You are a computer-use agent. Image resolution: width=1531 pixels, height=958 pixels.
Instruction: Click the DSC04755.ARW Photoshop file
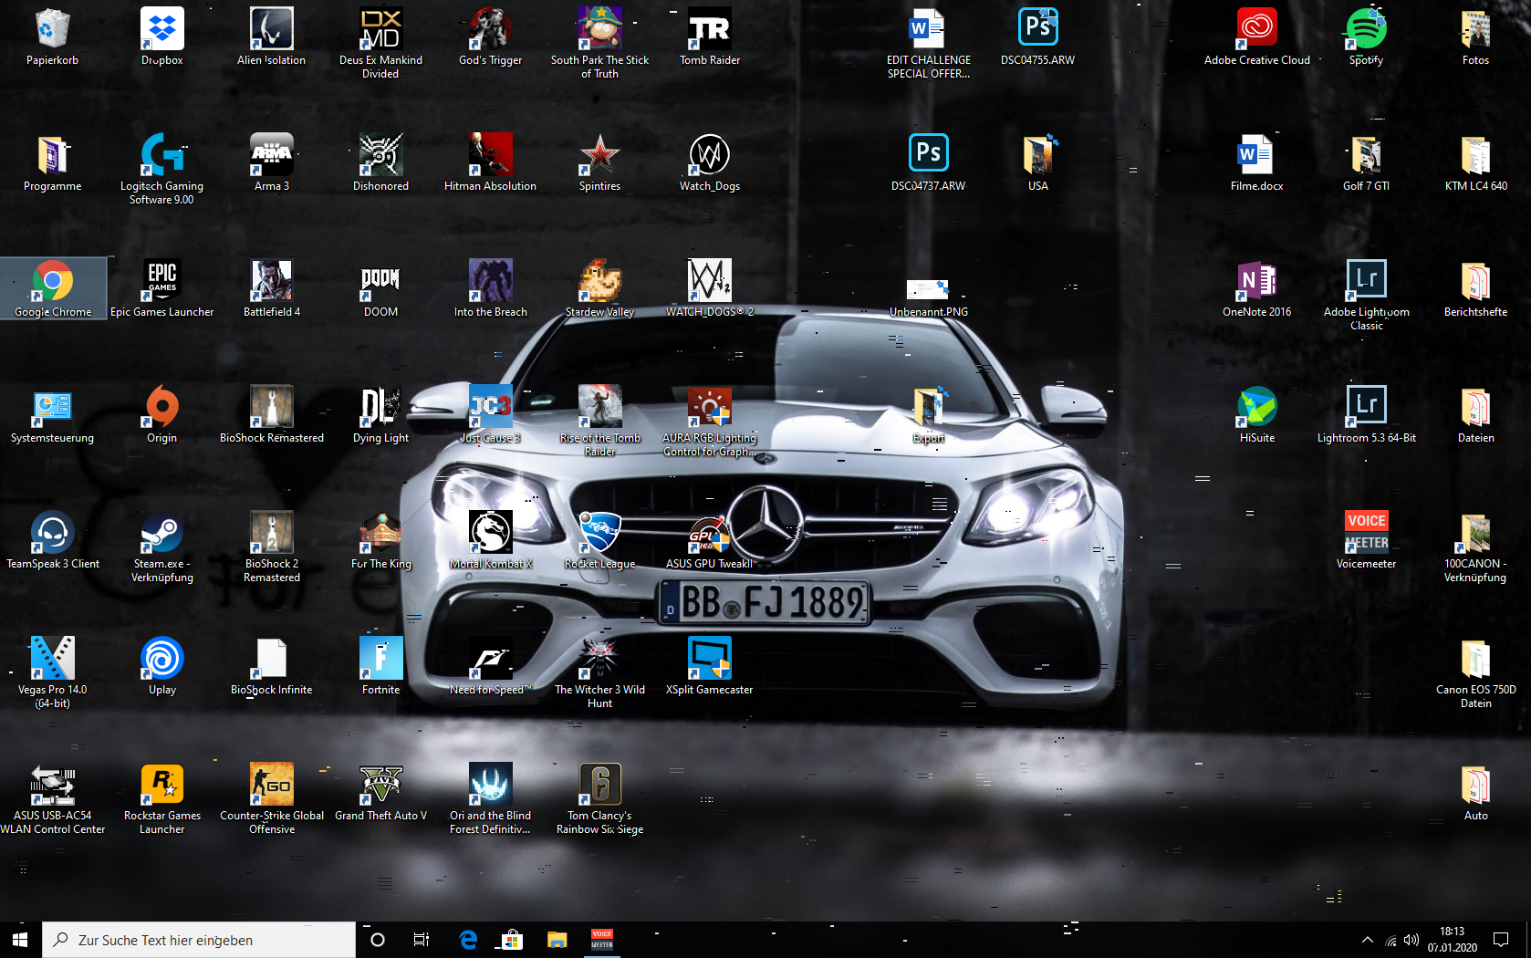click(x=1038, y=28)
